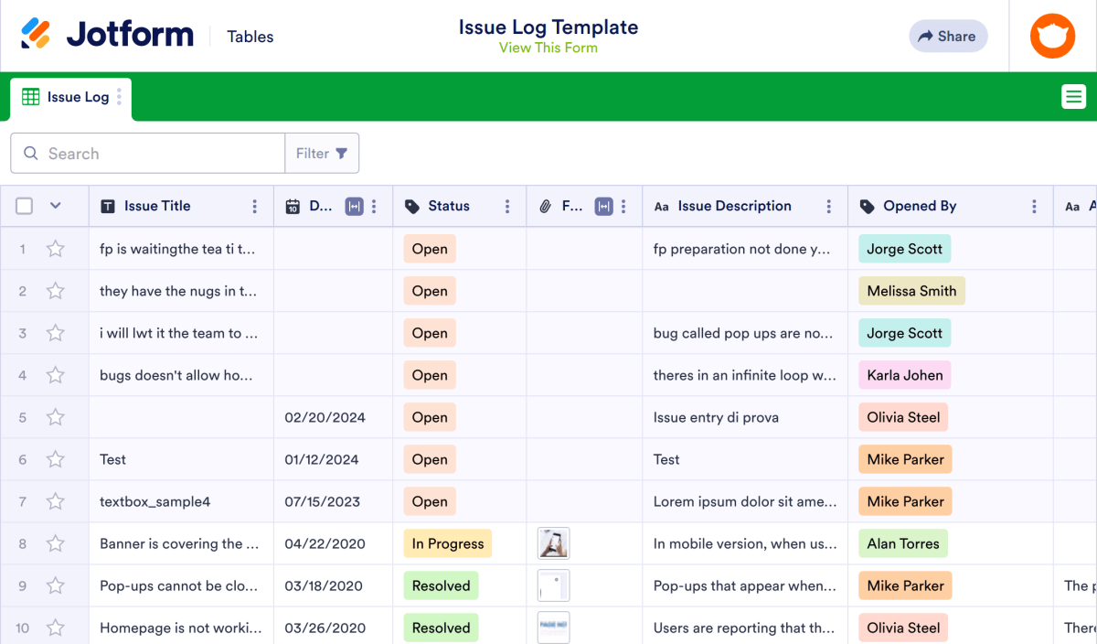The image size is (1097, 644).
Task: Click the paperclip icon on the File column header
Action: (x=547, y=206)
